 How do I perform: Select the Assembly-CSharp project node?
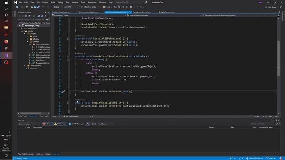click(x=32, y=26)
